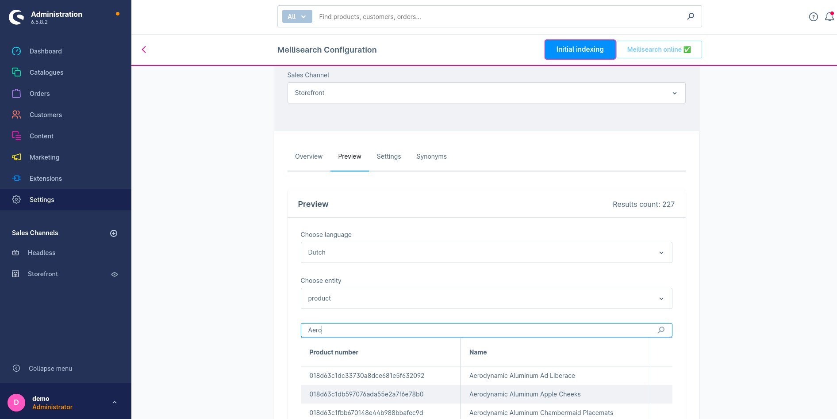This screenshot has height=419, width=837.
Task: Toggle Storefront eye visibility icon
Action: tap(115, 274)
